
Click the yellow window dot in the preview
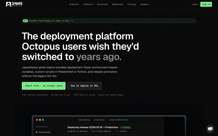(40, 120)
